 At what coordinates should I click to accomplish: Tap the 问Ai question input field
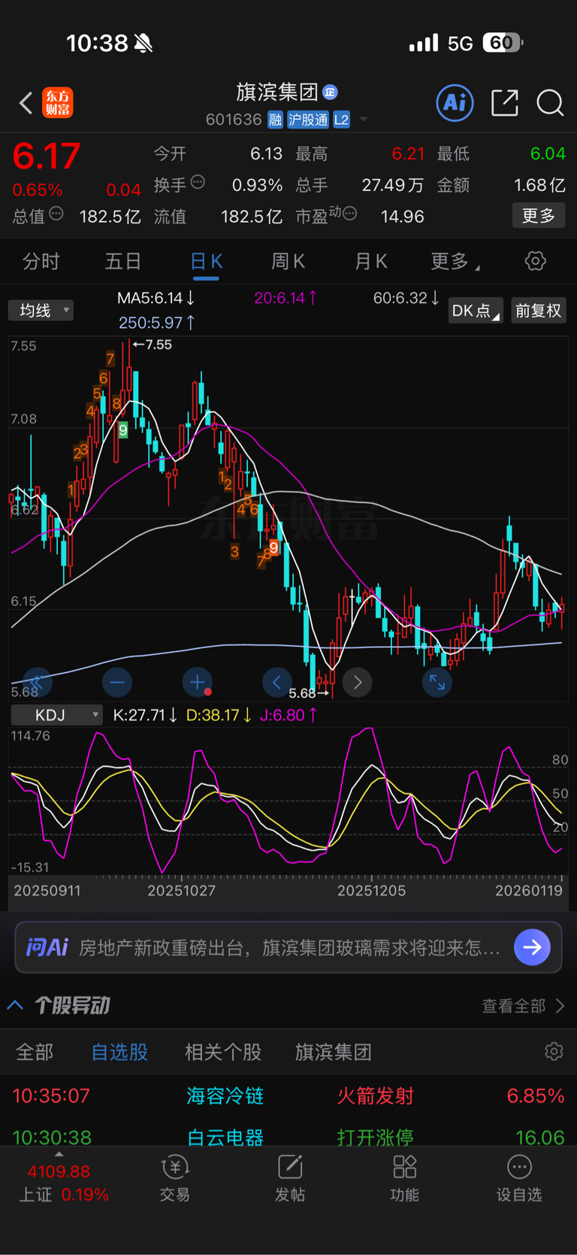pos(288,947)
